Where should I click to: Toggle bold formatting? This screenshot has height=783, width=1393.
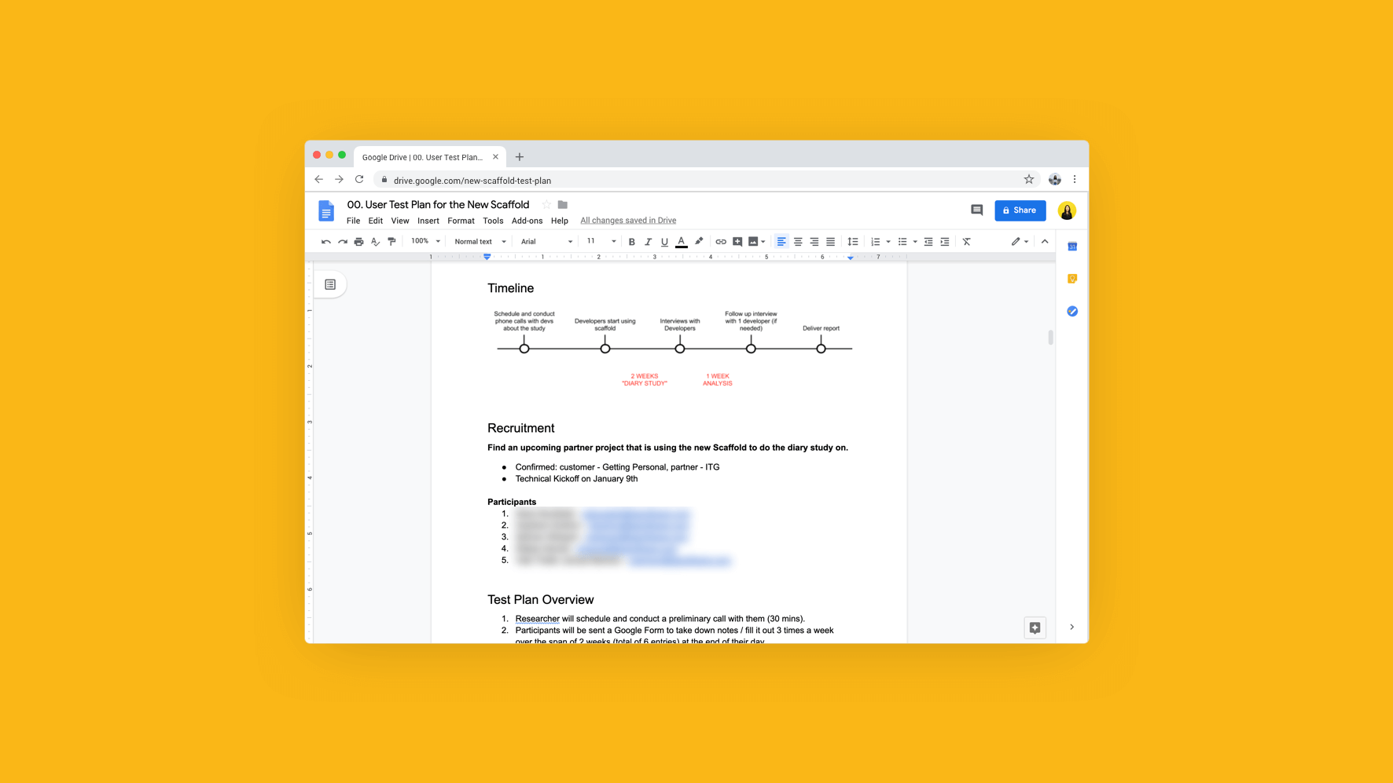click(x=631, y=242)
